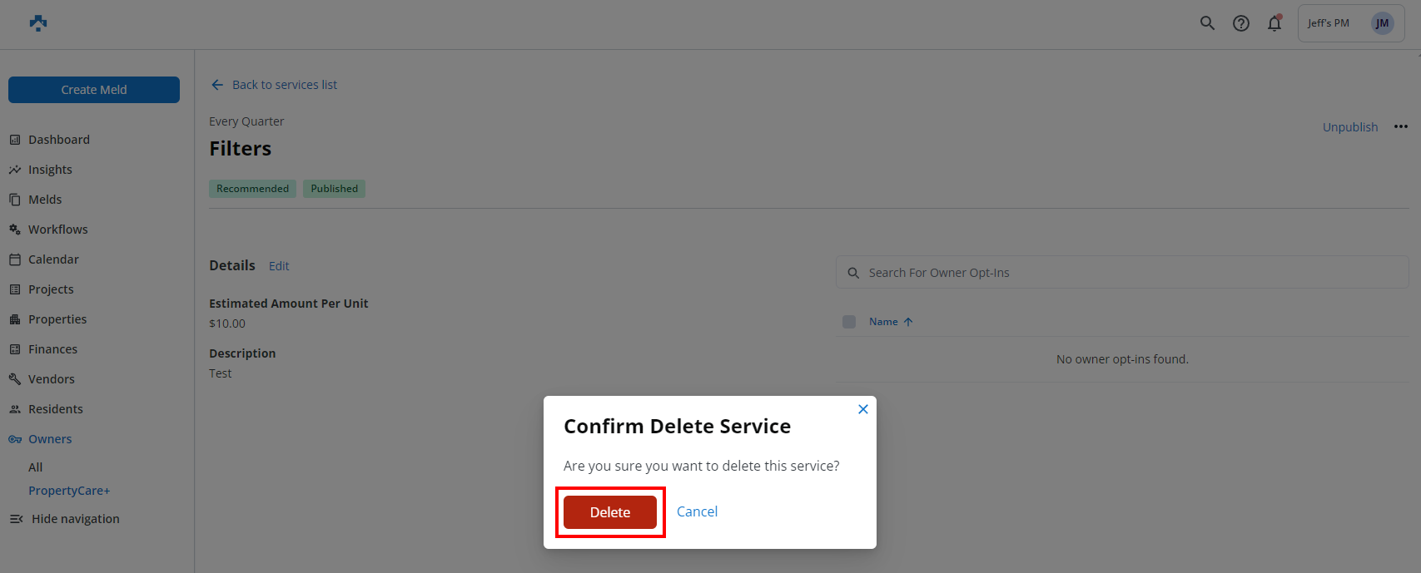Click the back arrow to services list
1421x573 pixels.
tap(217, 85)
